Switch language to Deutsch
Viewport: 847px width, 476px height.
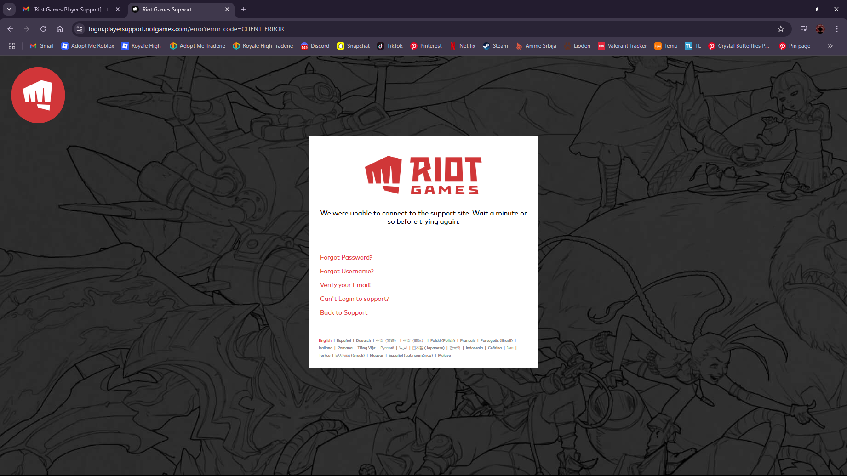point(363,340)
